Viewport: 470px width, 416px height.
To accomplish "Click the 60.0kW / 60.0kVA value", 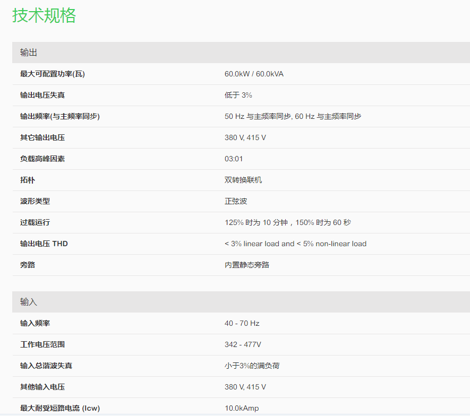I will [x=254, y=74].
